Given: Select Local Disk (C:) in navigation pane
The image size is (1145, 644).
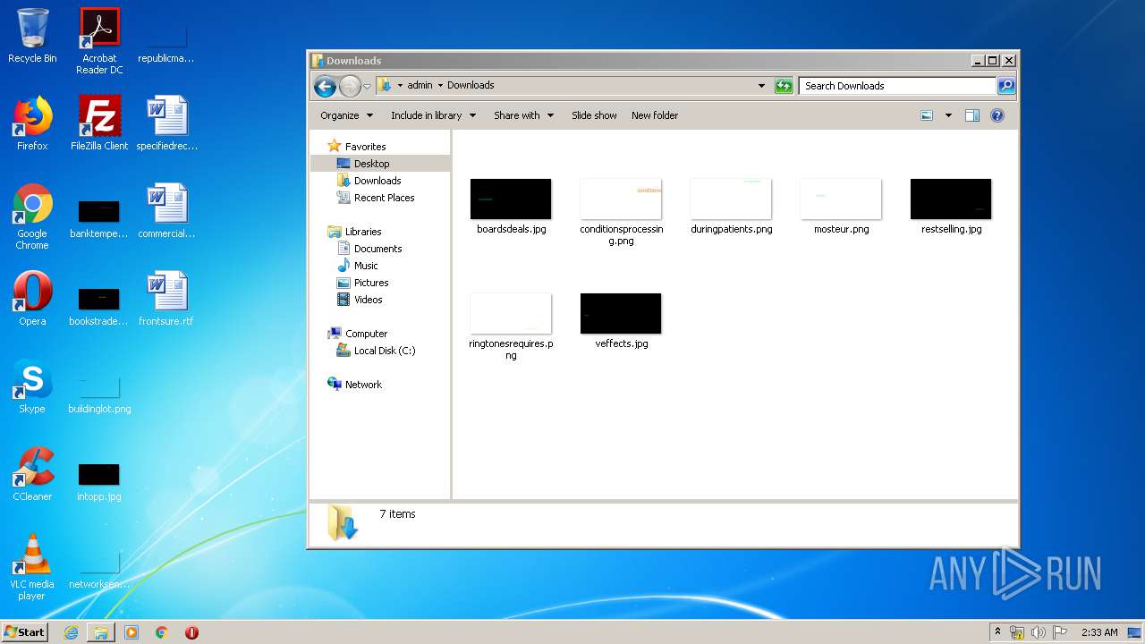Looking at the screenshot, I should pos(384,351).
